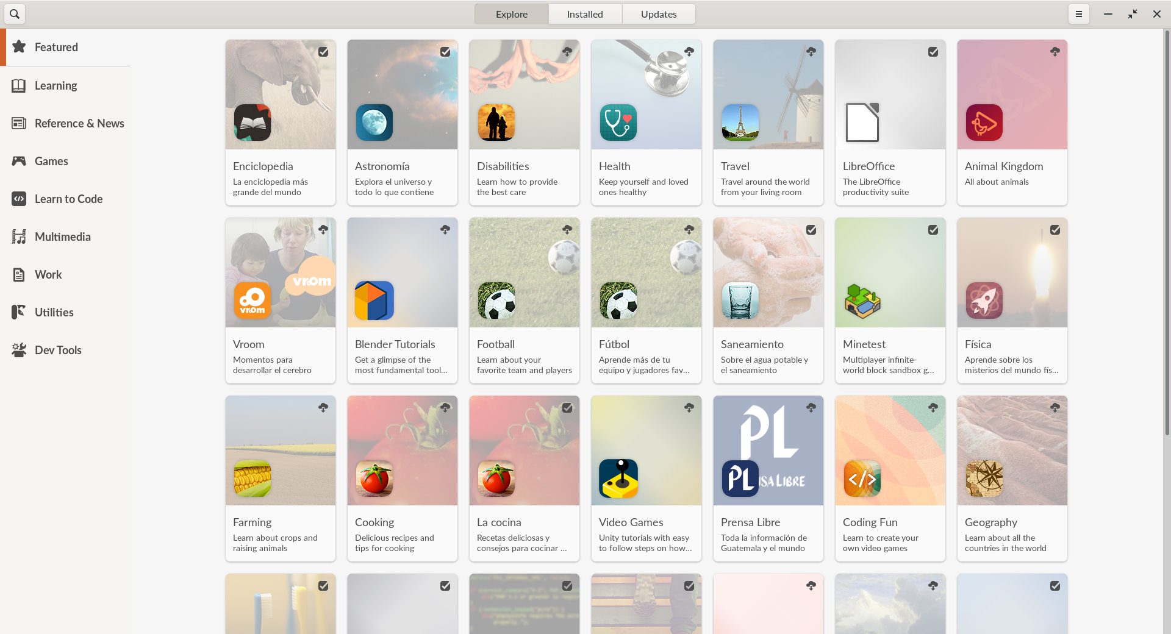The width and height of the screenshot is (1171, 634).
Task: Switch to the Installed tab
Action: (x=585, y=14)
